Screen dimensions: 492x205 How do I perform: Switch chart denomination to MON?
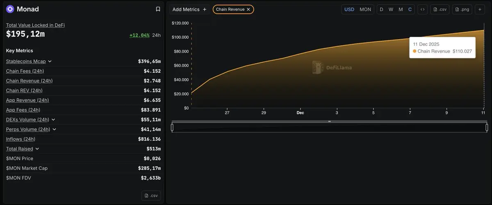(365, 9)
